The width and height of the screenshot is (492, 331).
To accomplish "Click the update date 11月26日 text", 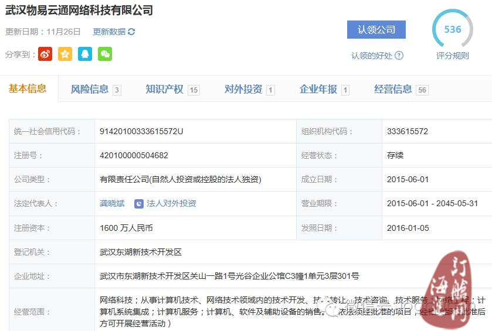I will (63, 32).
